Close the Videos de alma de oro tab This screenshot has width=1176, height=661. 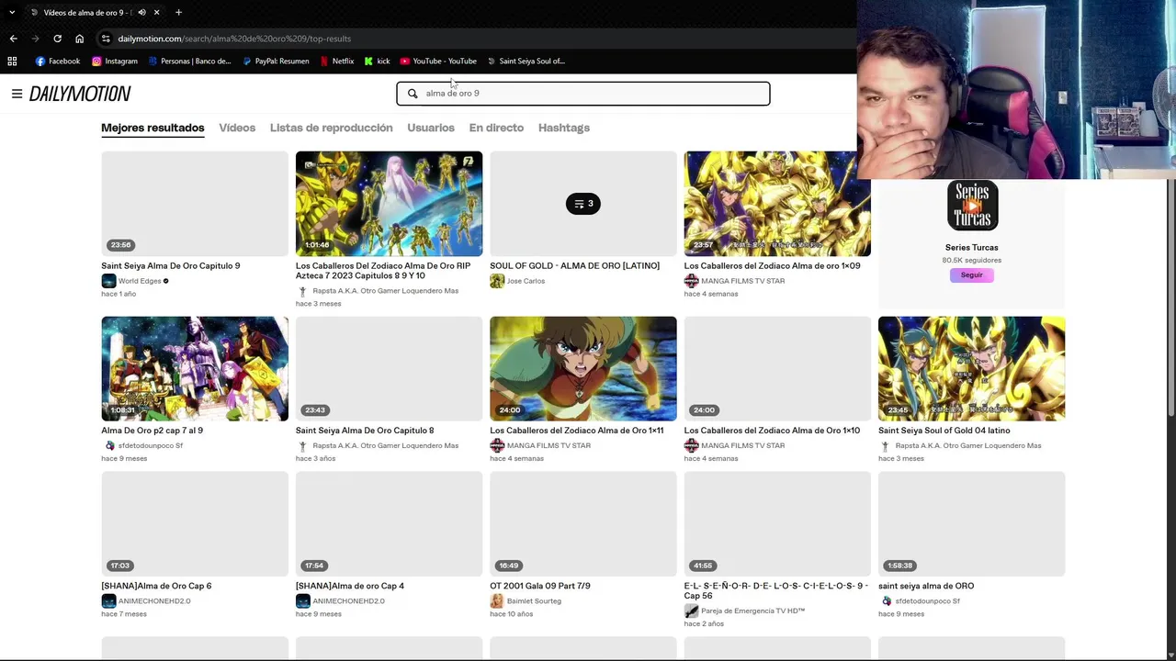(157, 13)
